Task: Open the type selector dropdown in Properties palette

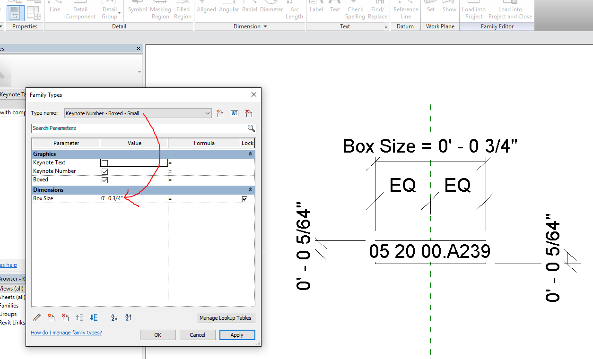Action: (x=139, y=72)
